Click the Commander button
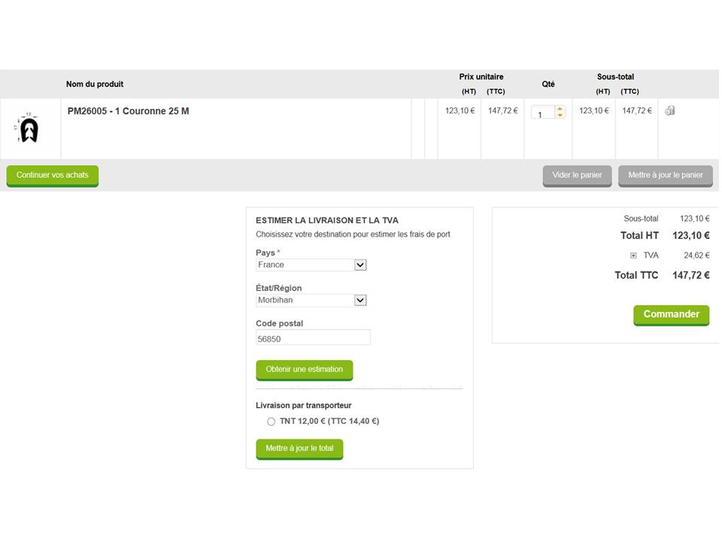722x541 pixels. (671, 315)
